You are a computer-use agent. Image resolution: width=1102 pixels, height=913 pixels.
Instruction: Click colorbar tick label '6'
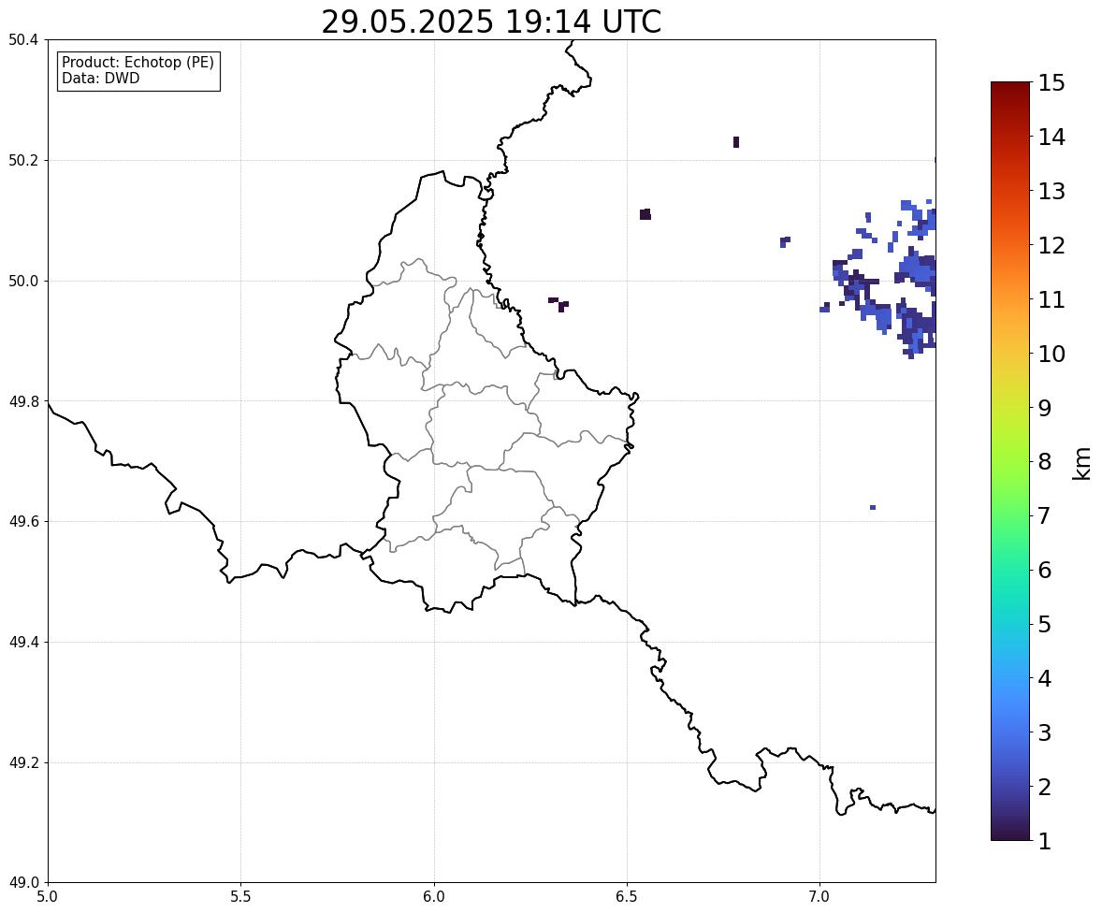(1045, 570)
